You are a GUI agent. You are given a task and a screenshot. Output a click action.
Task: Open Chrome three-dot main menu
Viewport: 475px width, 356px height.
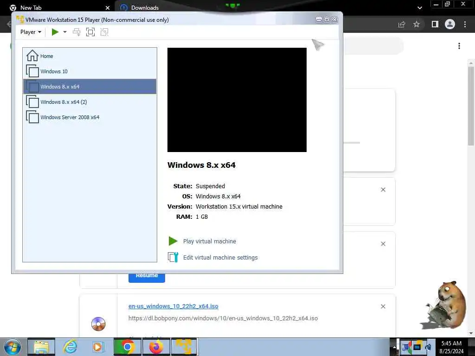[465, 24]
